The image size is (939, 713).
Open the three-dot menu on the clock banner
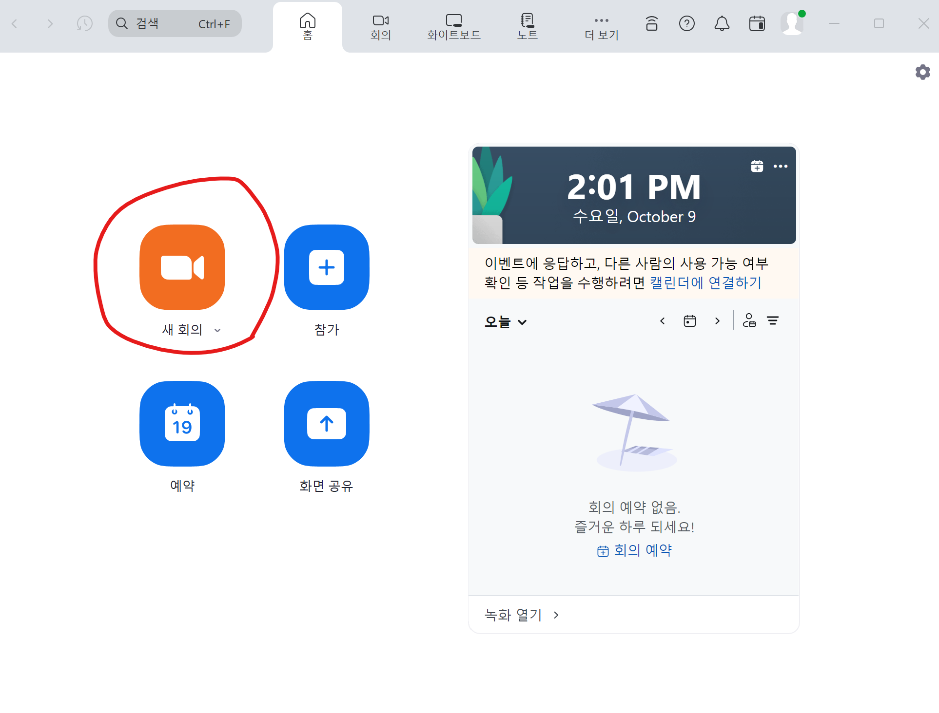click(780, 166)
